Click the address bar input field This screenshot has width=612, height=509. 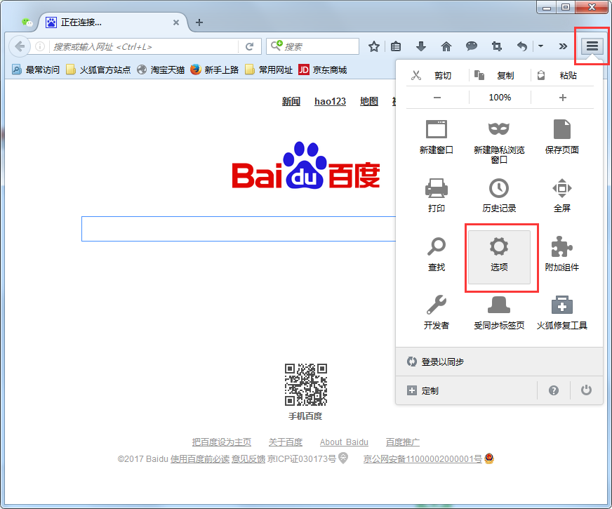(144, 47)
